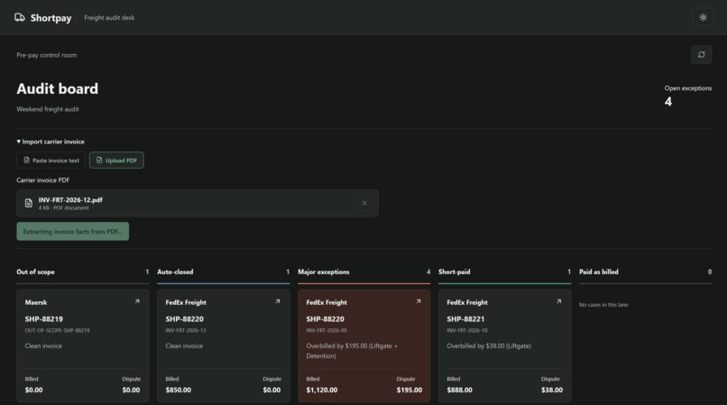Click the Carrier invoice PDF label
Image resolution: width=727 pixels, height=405 pixels.
[43, 180]
